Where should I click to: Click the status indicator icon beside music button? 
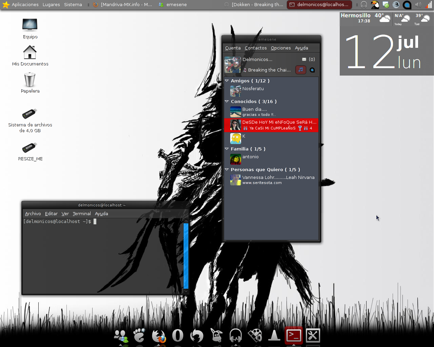(312, 70)
